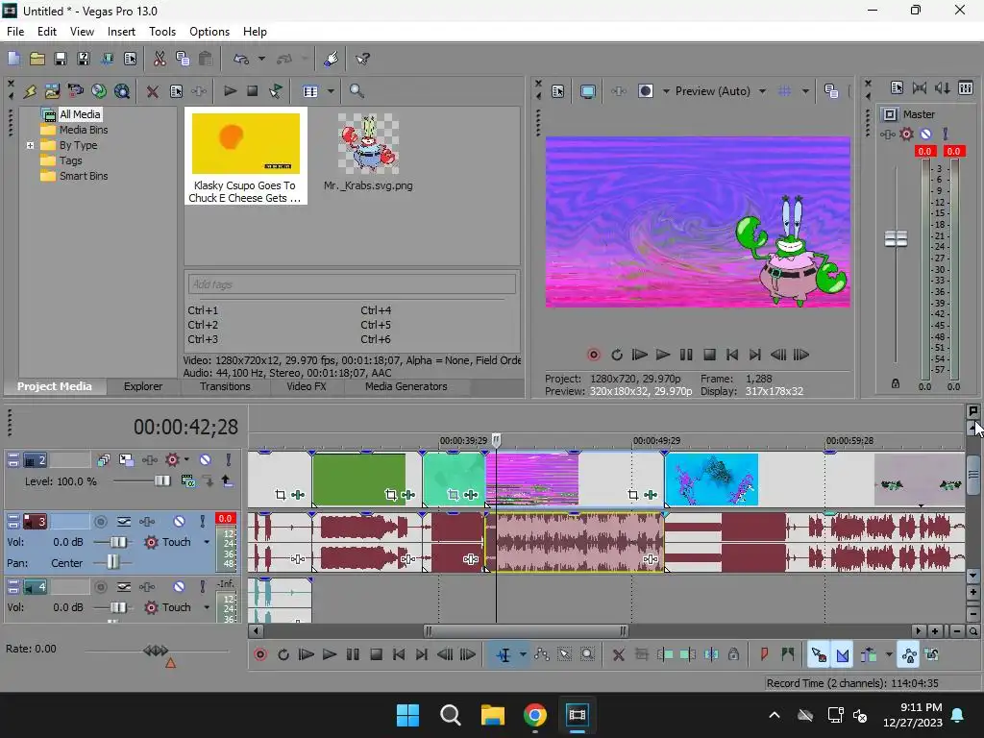This screenshot has height=738, width=984.
Task: Open the Views dropdown arrow in Project Media
Action: click(331, 91)
